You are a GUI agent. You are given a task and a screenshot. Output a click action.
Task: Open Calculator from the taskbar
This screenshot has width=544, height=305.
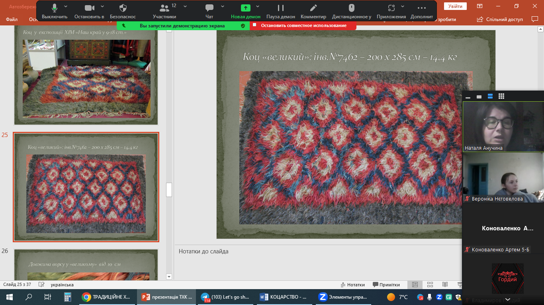[67, 297]
